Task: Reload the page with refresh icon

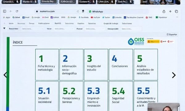Action: [17, 11]
